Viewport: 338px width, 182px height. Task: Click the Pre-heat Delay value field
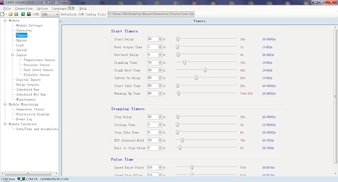(153, 55)
